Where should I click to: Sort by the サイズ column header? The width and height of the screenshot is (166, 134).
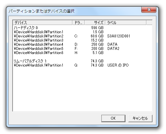click(x=95, y=23)
